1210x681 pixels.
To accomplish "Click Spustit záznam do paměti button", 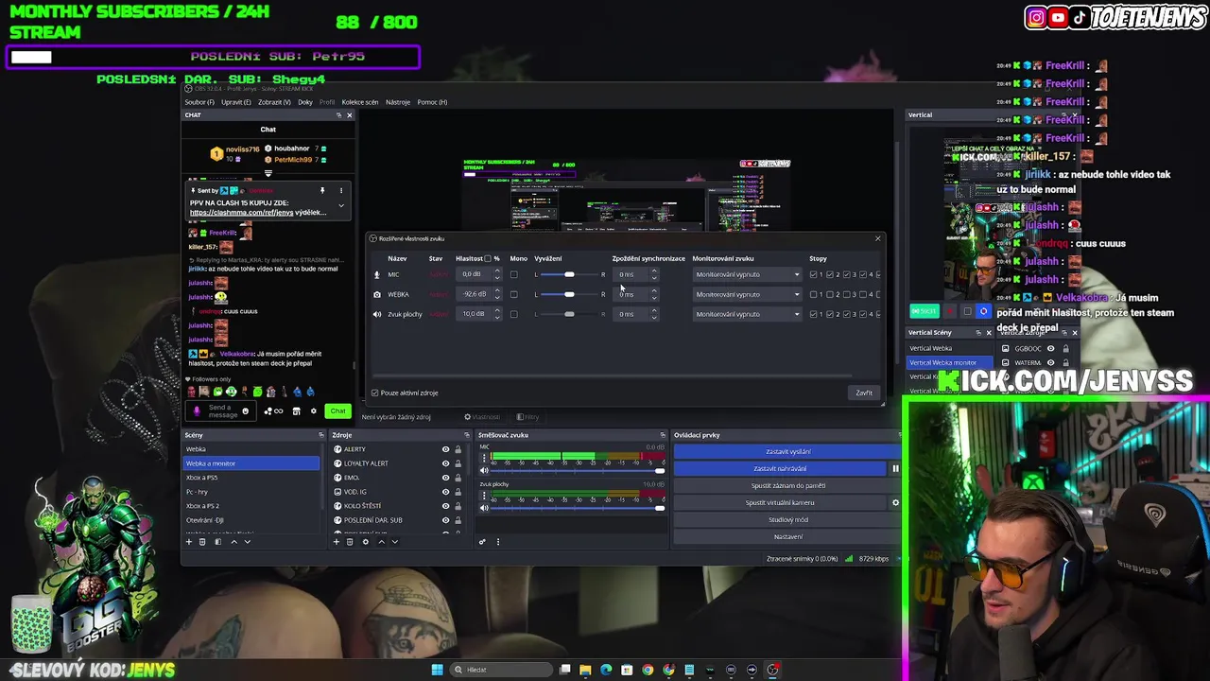I will click(787, 485).
